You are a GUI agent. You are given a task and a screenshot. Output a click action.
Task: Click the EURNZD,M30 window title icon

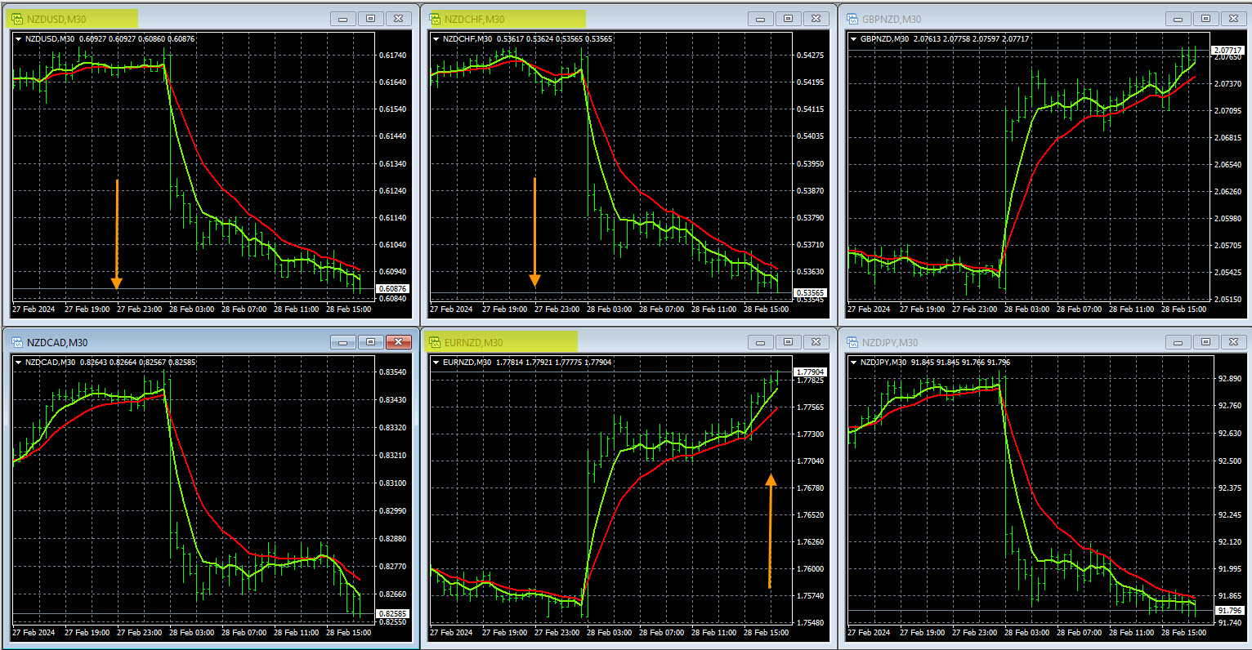click(434, 342)
